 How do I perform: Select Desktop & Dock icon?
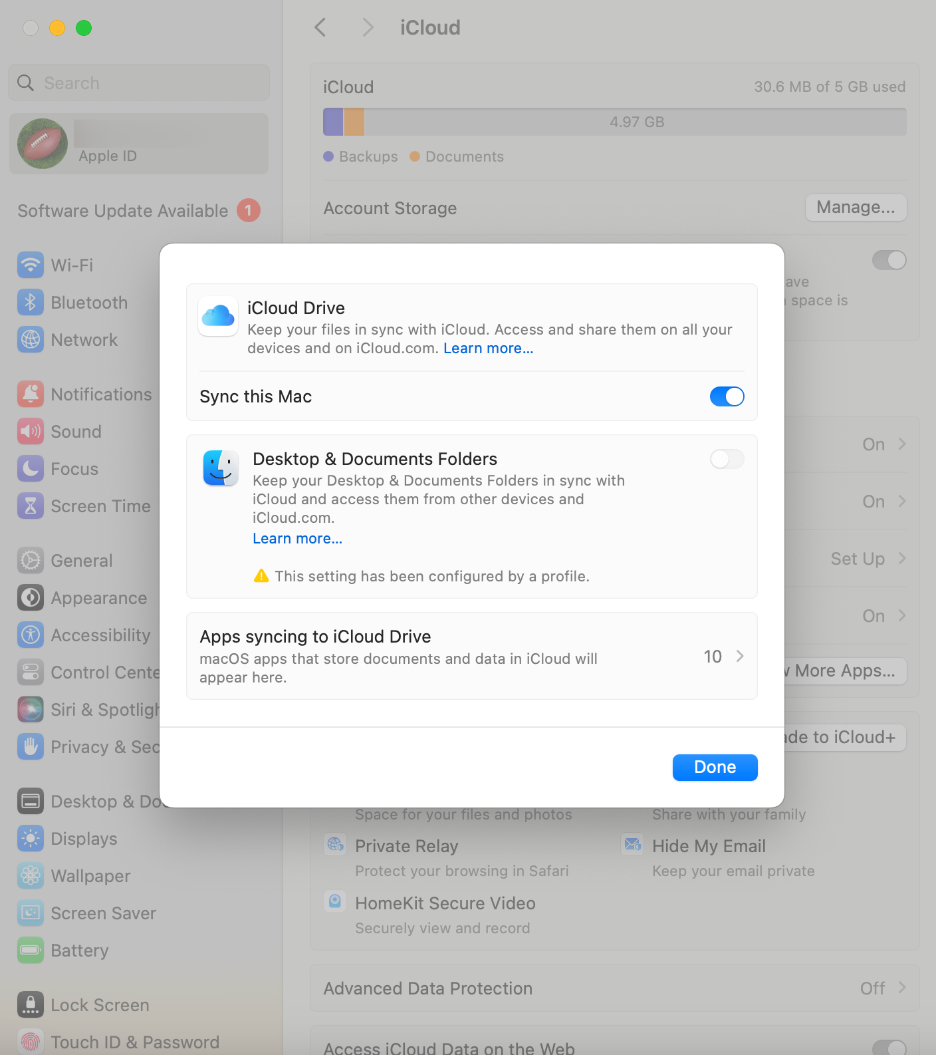[x=31, y=801]
